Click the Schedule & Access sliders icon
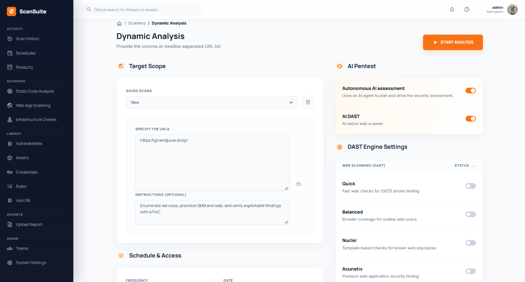Viewport: 525px width, 282px height. (x=121, y=256)
